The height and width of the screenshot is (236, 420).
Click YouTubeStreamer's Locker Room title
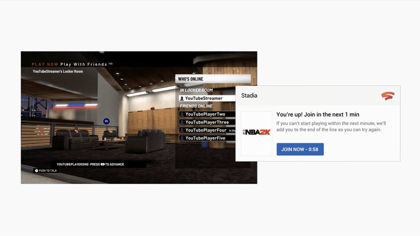click(x=58, y=72)
